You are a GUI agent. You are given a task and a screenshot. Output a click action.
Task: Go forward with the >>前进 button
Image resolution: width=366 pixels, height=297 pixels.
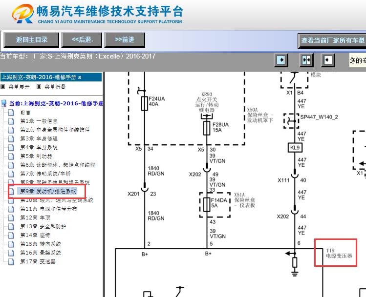[x=125, y=40]
